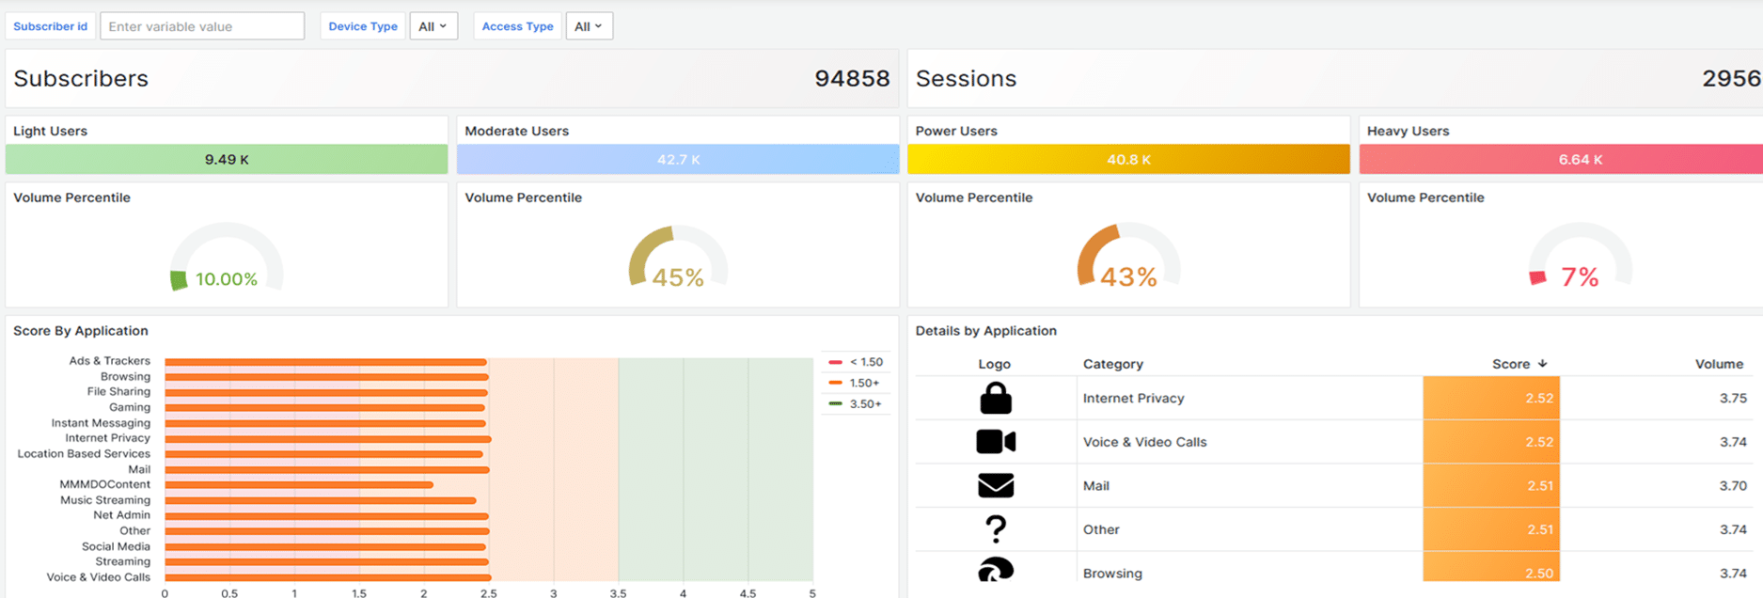1763x598 pixels.
Task: Click the video camera icon for calls
Action: [x=995, y=442]
